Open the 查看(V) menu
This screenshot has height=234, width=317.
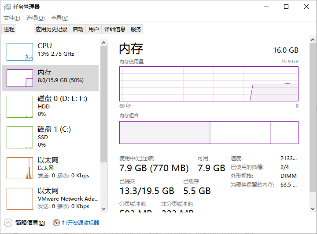(x=59, y=18)
